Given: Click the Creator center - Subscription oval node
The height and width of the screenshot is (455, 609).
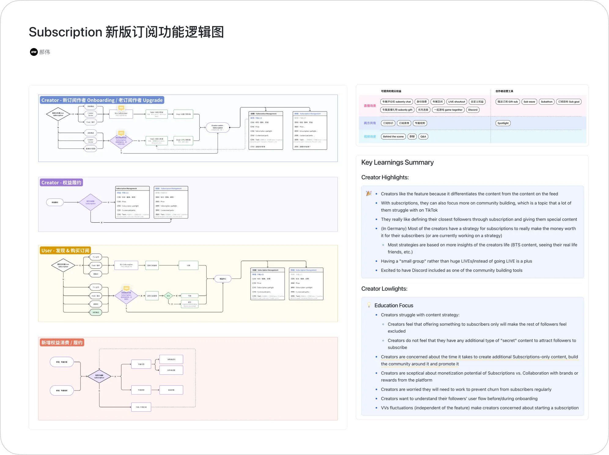Looking at the screenshot, I should [x=217, y=127].
